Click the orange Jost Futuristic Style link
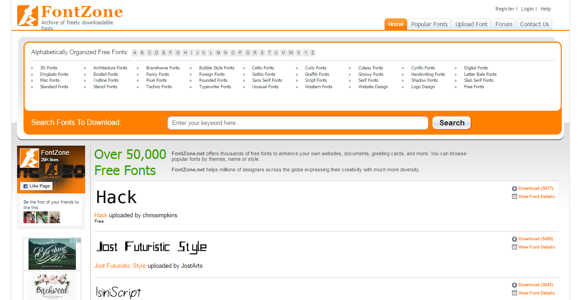The height and width of the screenshot is (300, 581). tap(120, 266)
